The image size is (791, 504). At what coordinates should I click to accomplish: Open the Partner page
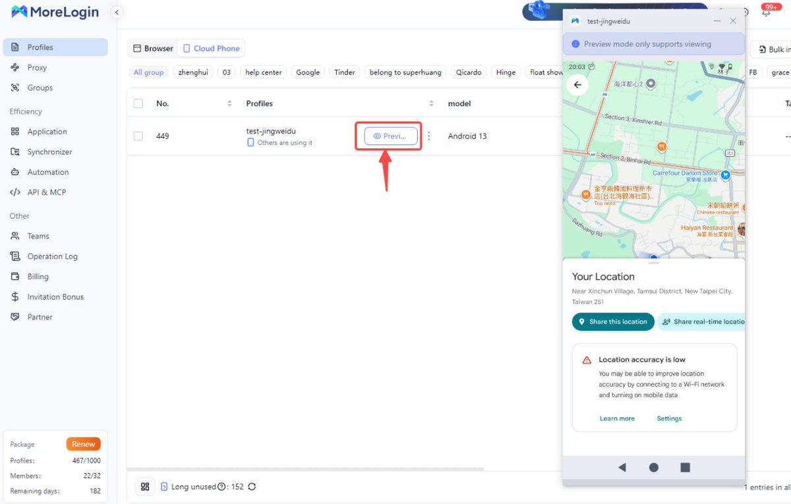tap(55, 317)
